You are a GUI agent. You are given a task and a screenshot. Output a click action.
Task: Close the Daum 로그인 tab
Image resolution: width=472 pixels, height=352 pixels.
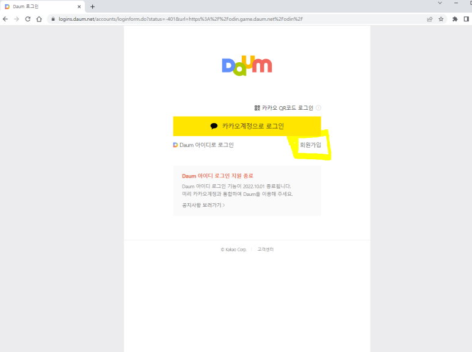click(79, 7)
